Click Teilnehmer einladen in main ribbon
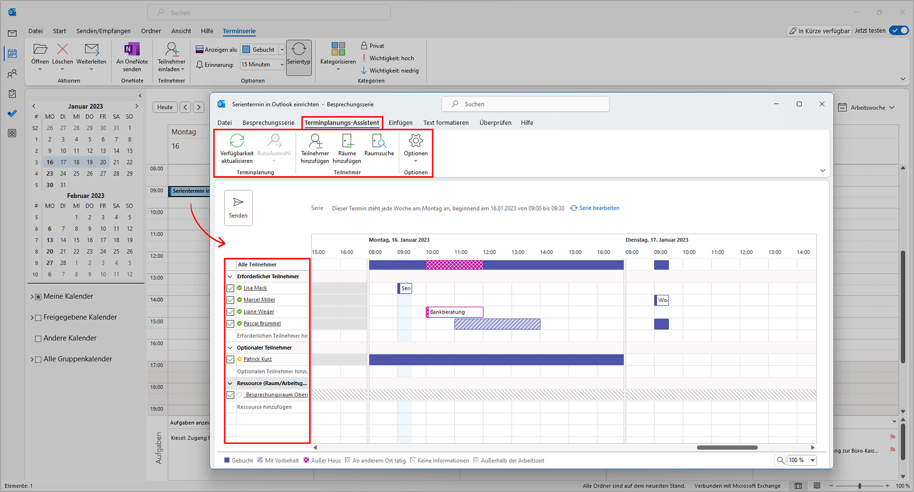Viewport: 914px width, 492px height. coord(172,57)
